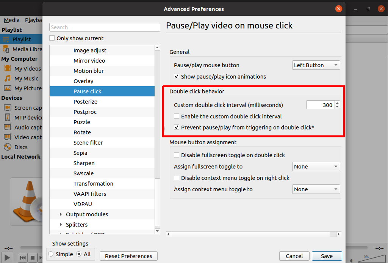Select Audio capture device
The width and height of the screenshot is (388, 263).
point(27,127)
